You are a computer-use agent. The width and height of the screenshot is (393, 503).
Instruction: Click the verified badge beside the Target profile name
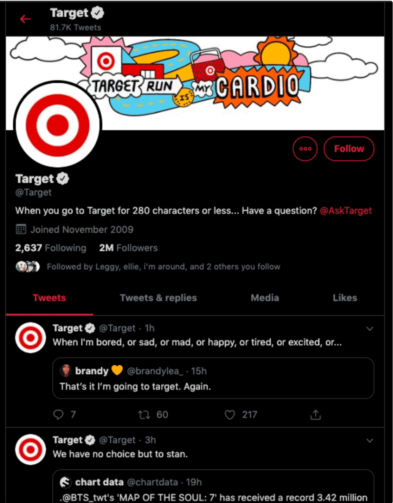(x=63, y=179)
